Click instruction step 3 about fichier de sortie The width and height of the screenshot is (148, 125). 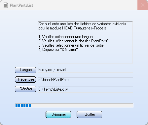(71, 45)
